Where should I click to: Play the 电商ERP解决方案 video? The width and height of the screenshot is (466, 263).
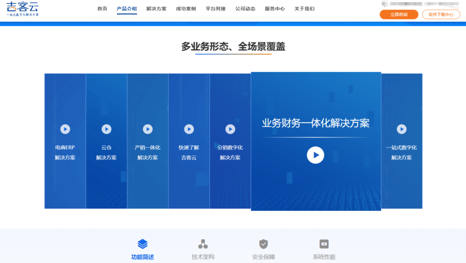65,129
